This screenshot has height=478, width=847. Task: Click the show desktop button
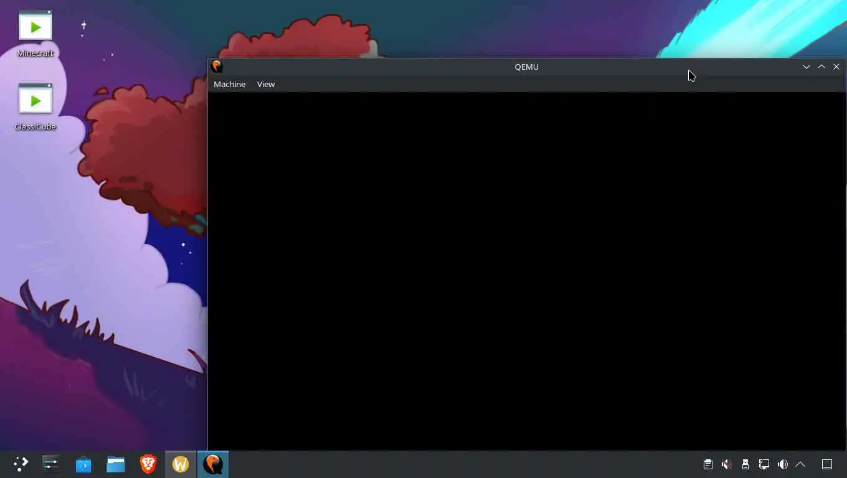click(827, 464)
